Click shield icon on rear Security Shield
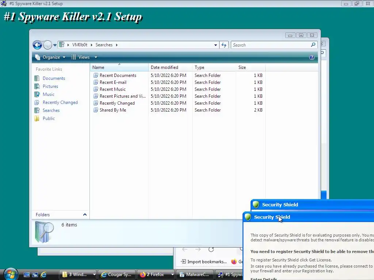 pos(256,204)
